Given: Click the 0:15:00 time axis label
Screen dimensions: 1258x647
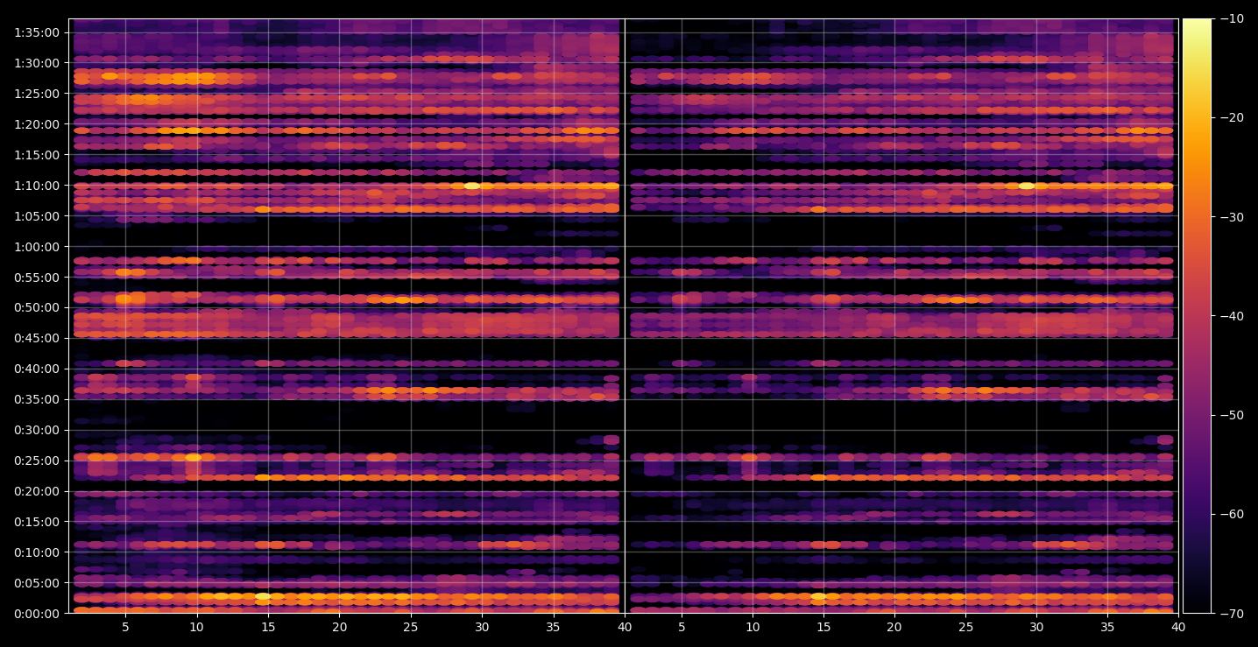Looking at the screenshot, I should pos(37,522).
